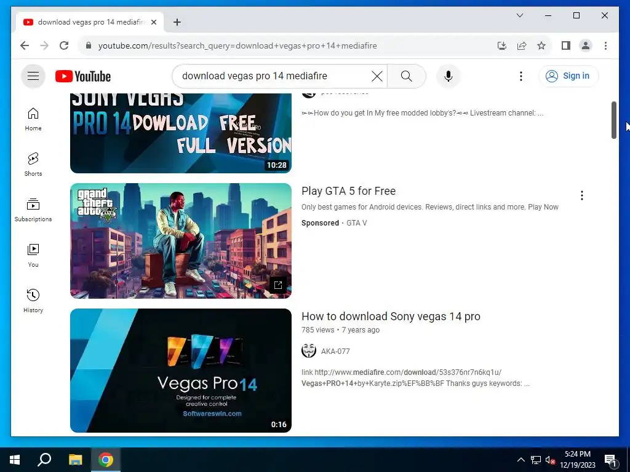Go to YouTube home via logo

83,76
